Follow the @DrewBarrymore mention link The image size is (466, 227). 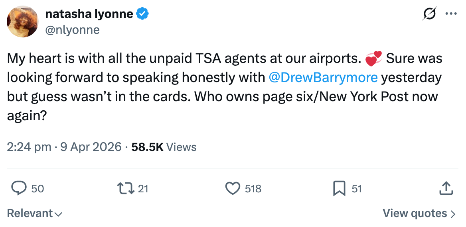pyautogui.click(x=323, y=77)
